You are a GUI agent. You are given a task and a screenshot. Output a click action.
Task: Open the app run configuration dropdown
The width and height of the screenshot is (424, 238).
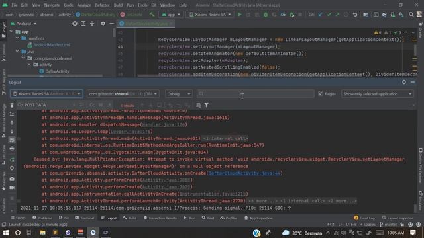click(x=171, y=15)
